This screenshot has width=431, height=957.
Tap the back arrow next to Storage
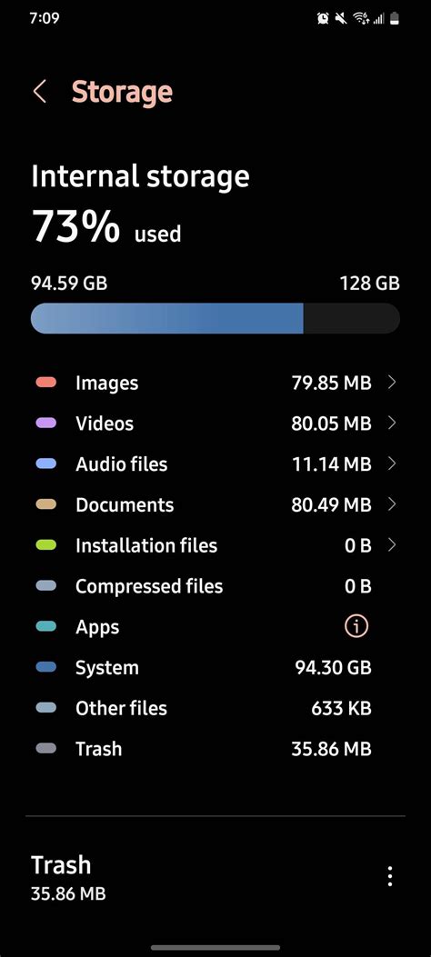coord(40,92)
